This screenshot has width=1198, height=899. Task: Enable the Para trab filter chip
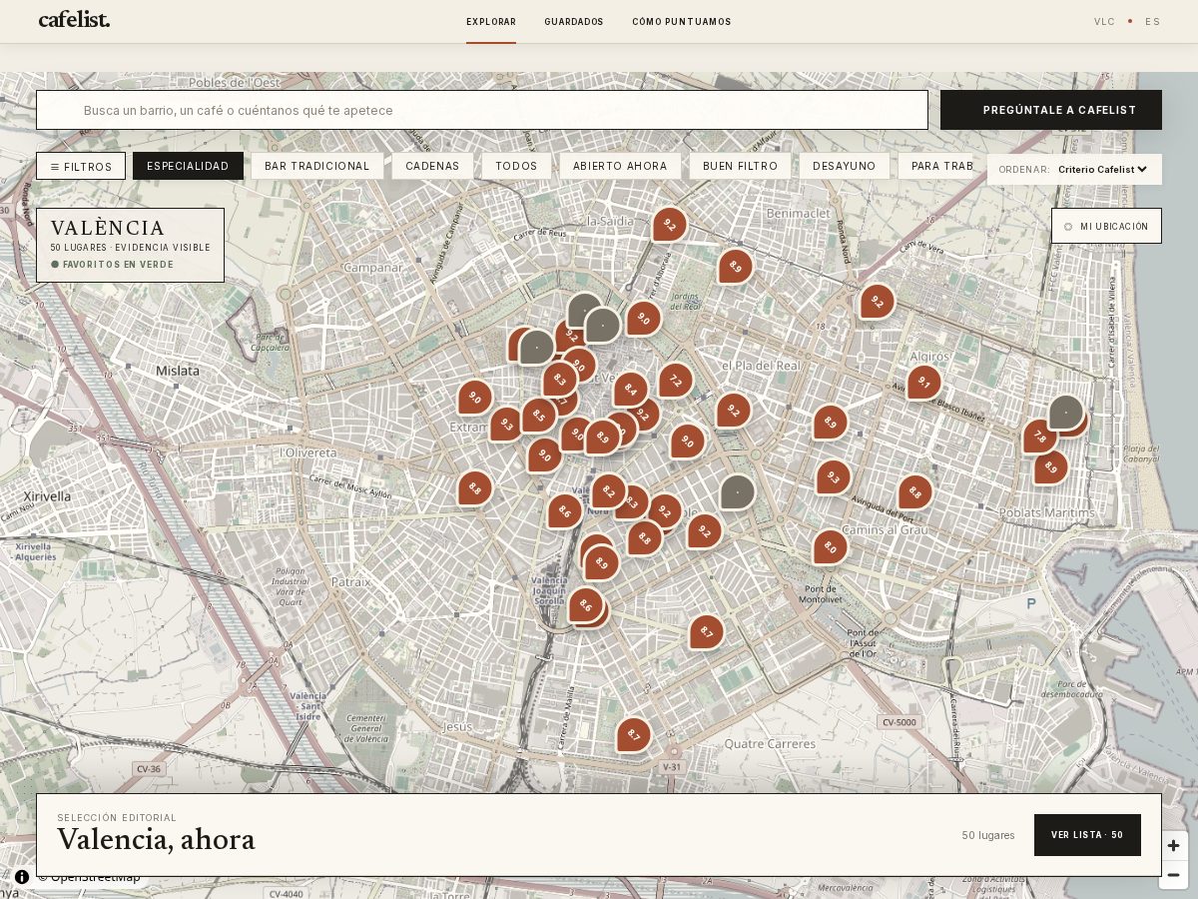coord(936,166)
